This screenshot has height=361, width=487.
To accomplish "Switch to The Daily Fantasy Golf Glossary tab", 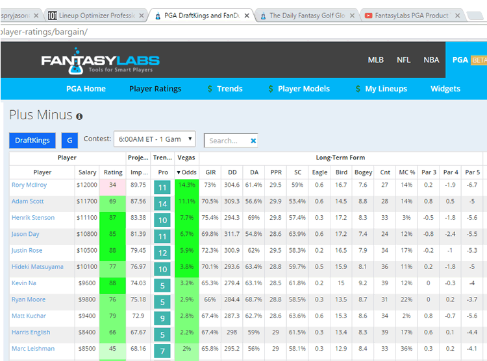I will point(307,16).
